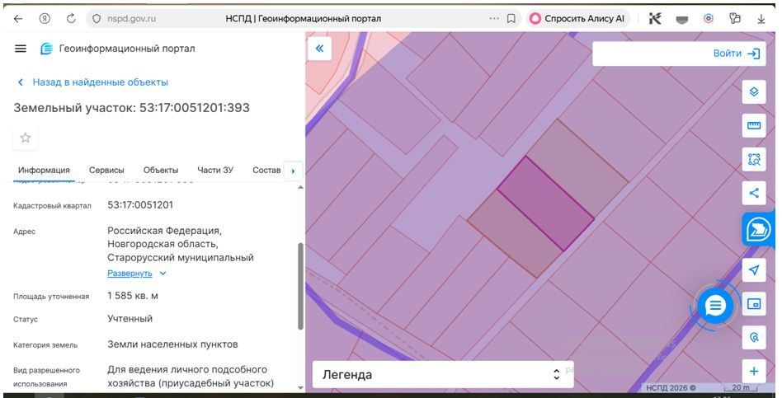Viewport: 782px width, 398px height.
Task: Open the map layers panel
Action: pos(754,91)
